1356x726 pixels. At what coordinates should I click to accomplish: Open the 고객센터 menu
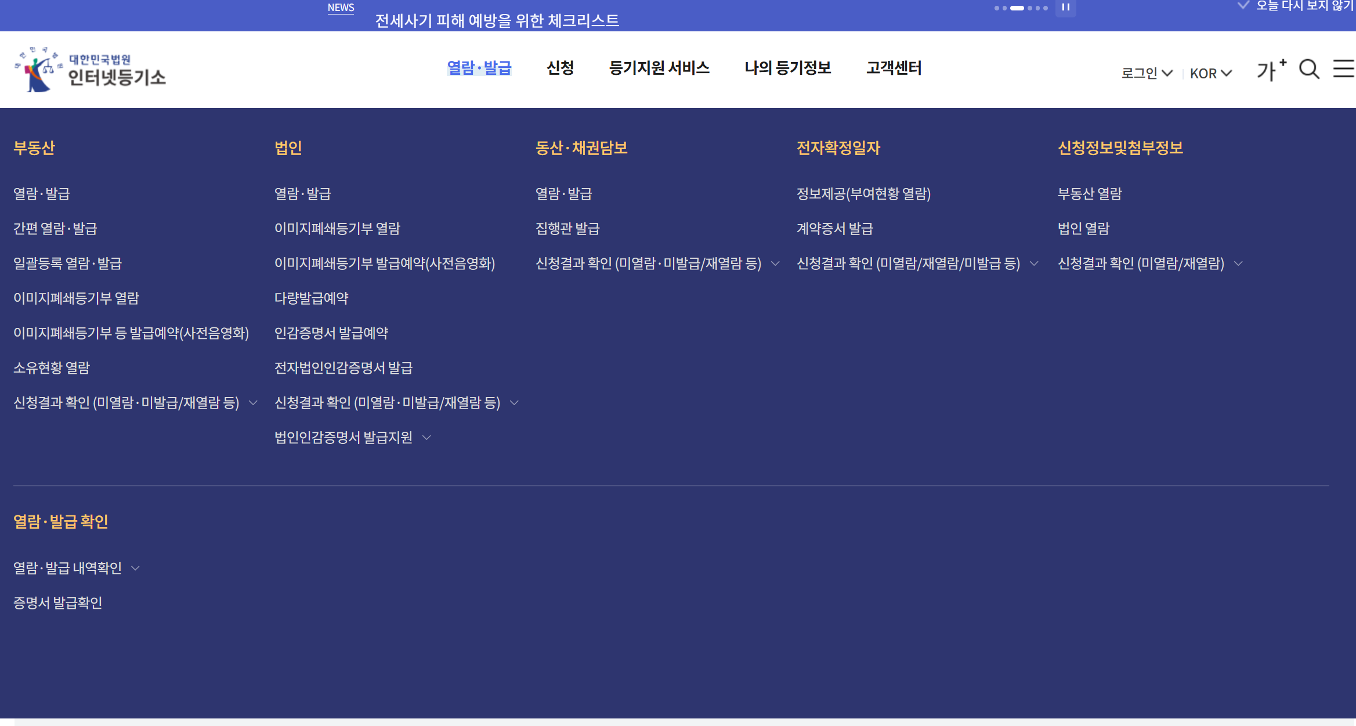(895, 68)
